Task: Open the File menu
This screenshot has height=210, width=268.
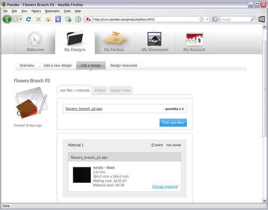Action: coord(5,11)
